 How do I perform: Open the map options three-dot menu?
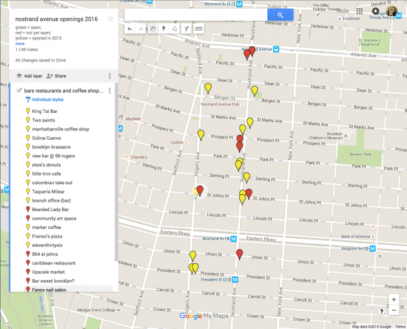[110, 76]
